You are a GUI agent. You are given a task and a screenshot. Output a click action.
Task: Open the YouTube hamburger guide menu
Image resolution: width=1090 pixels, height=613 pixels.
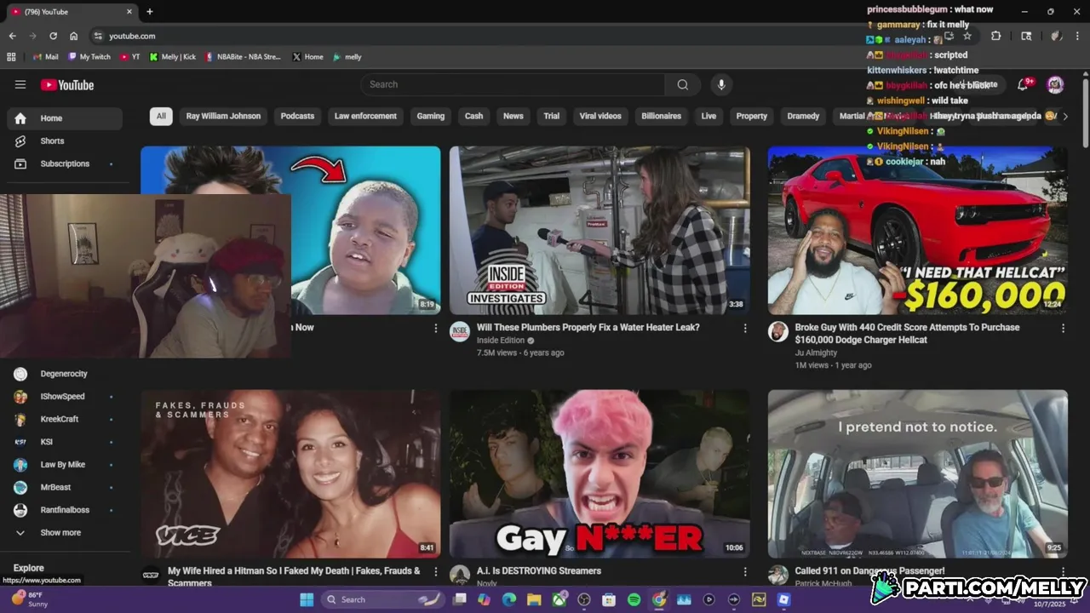point(20,84)
